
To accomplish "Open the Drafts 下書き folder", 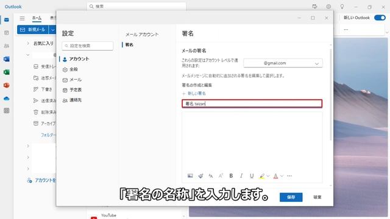I will 43,89.
